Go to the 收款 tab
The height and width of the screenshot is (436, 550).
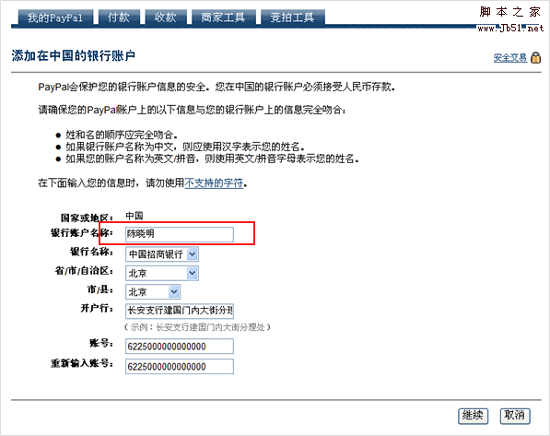click(x=166, y=18)
